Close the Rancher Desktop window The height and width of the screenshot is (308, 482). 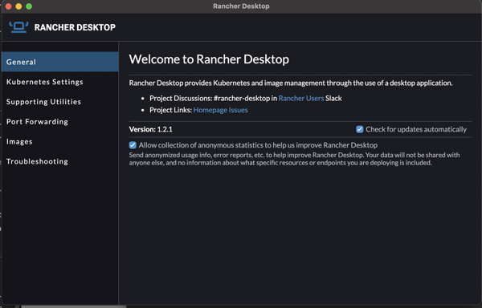(9, 6)
